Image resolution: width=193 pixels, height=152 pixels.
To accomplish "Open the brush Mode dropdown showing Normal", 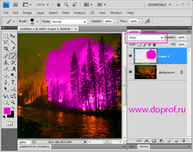I will click(69, 22).
